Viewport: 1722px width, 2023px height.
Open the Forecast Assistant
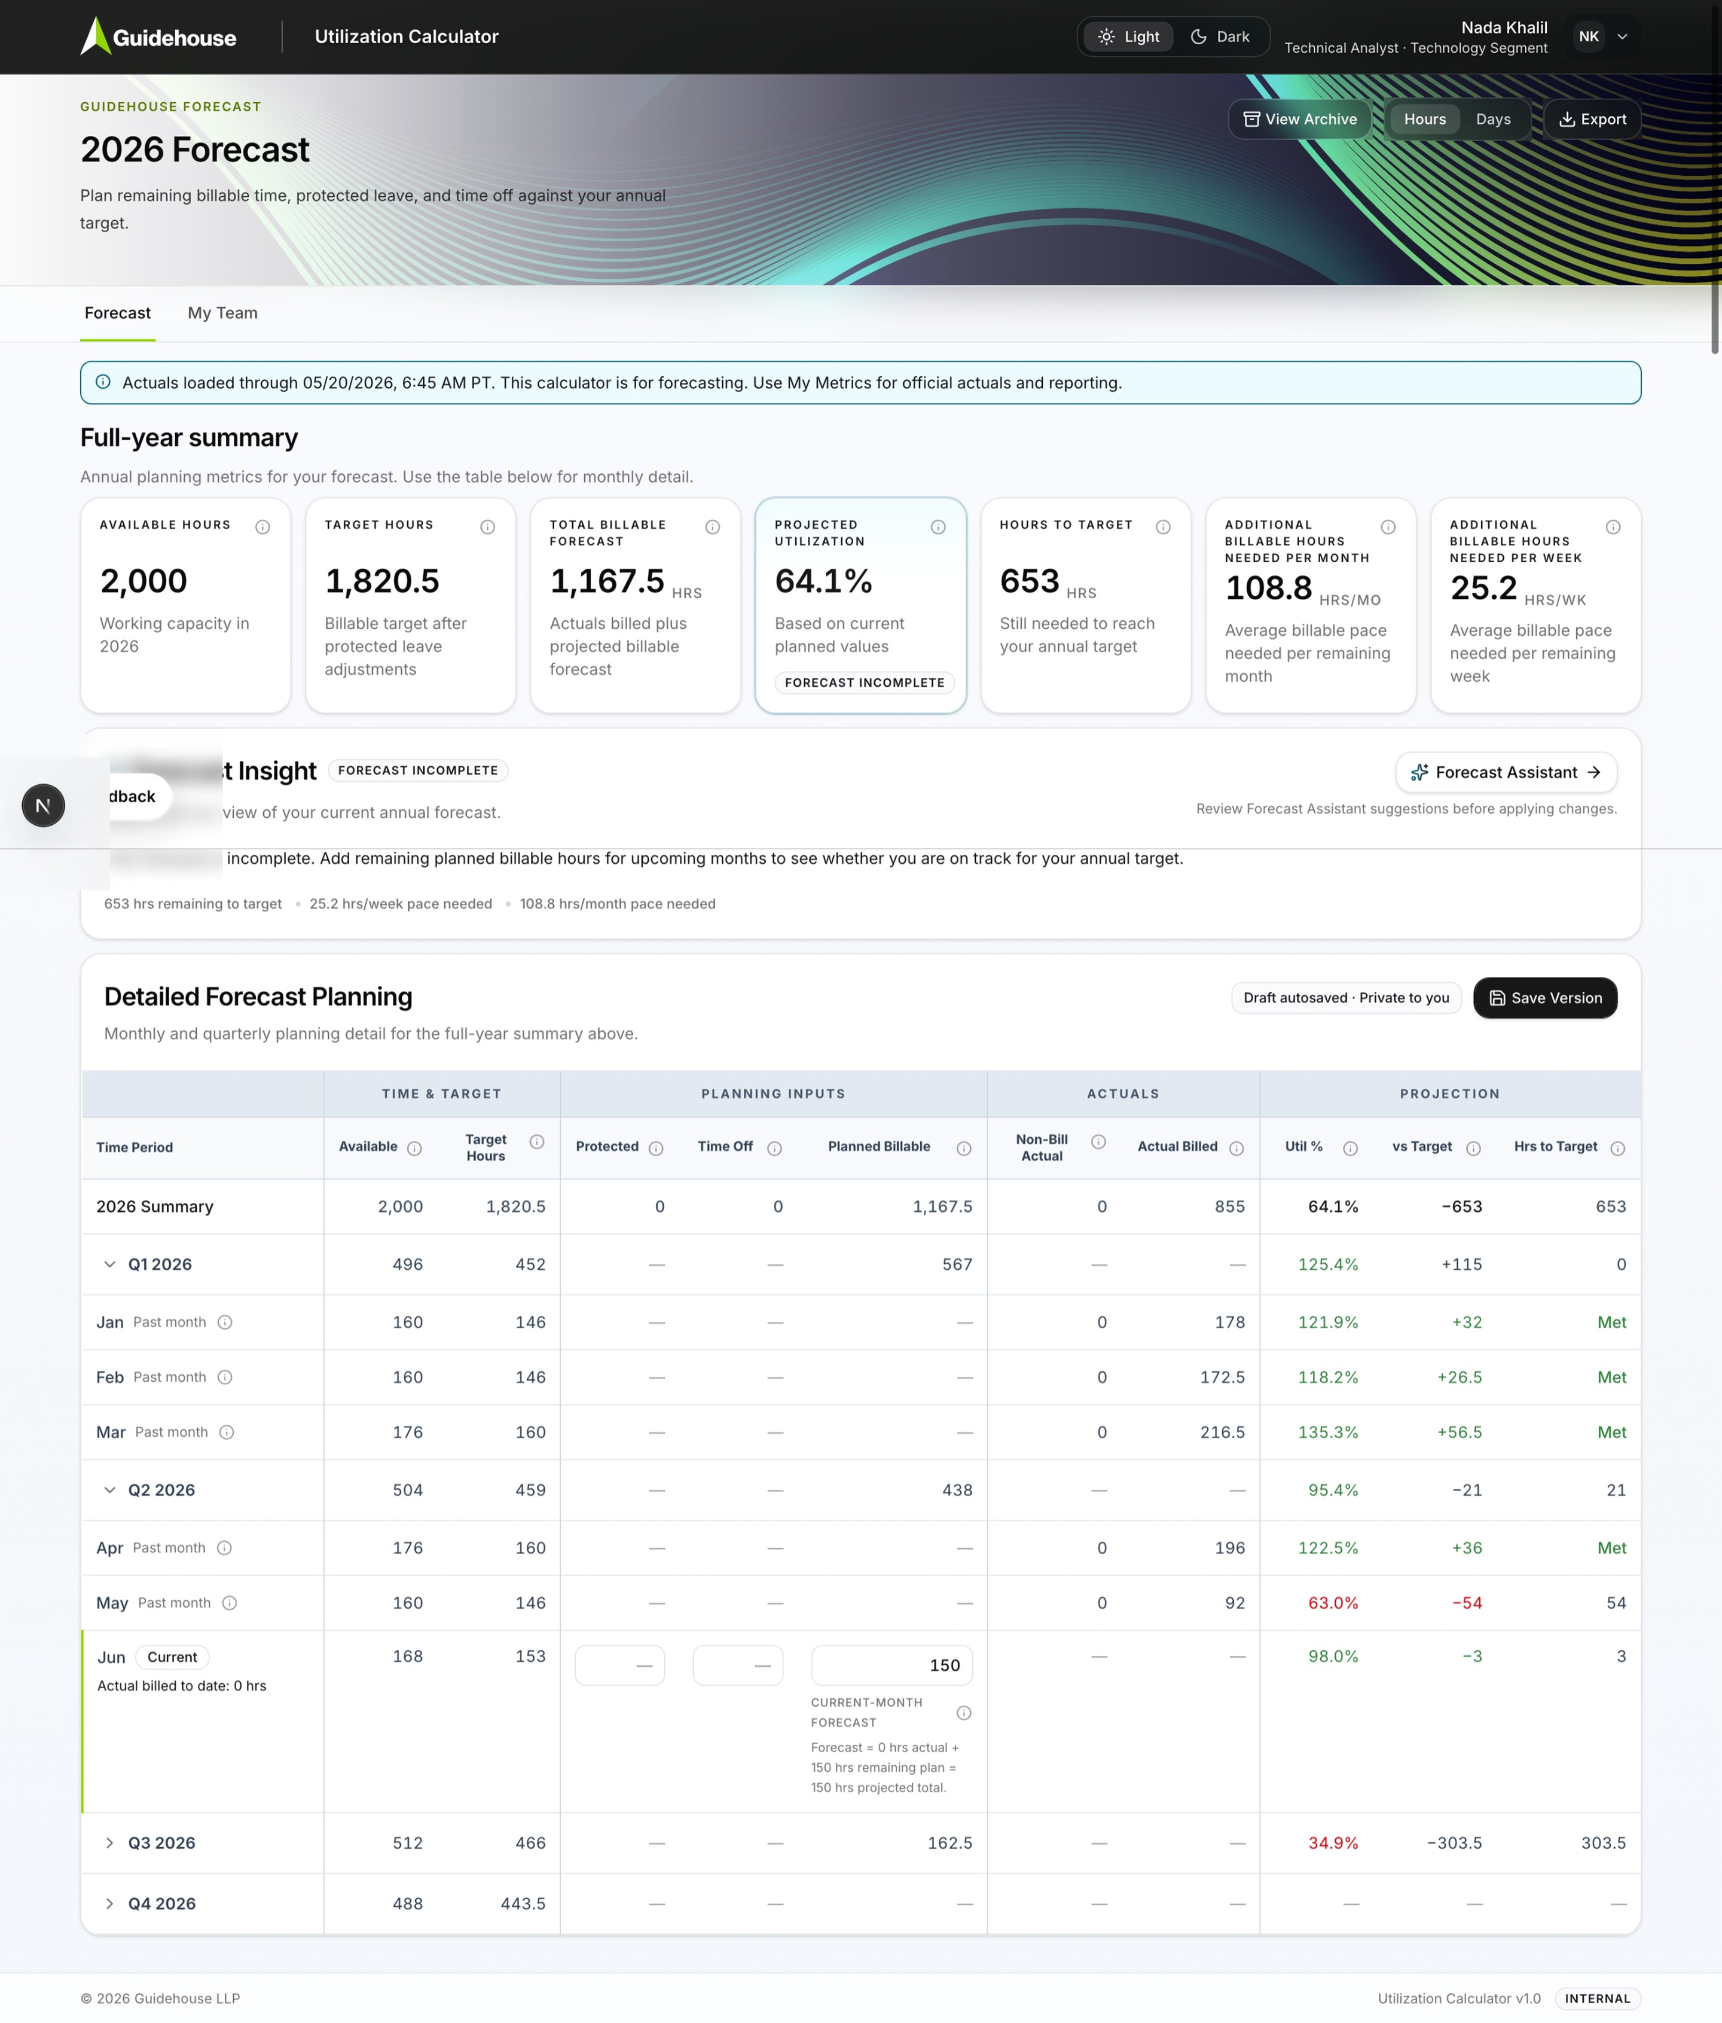pos(1506,772)
